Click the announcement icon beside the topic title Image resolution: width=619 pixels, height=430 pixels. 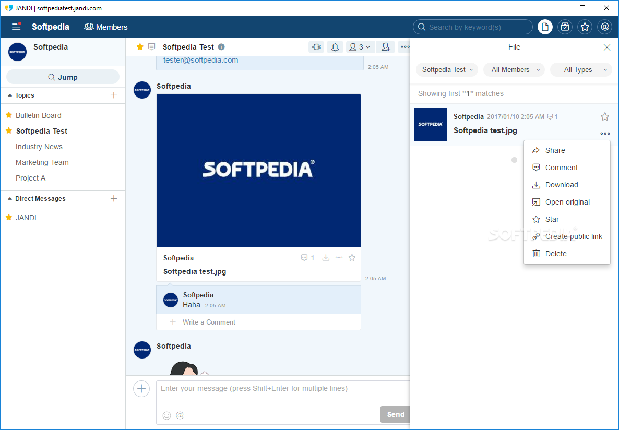click(151, 47)
